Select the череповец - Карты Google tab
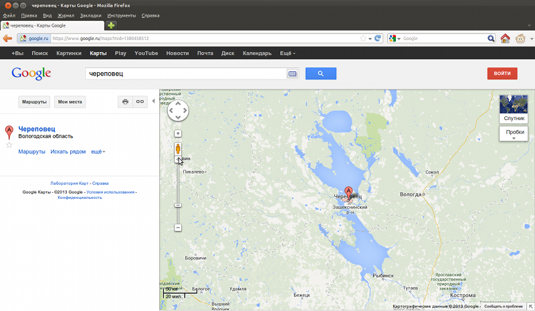This screenshot has width=535, height=311. [x=52, y=25]
